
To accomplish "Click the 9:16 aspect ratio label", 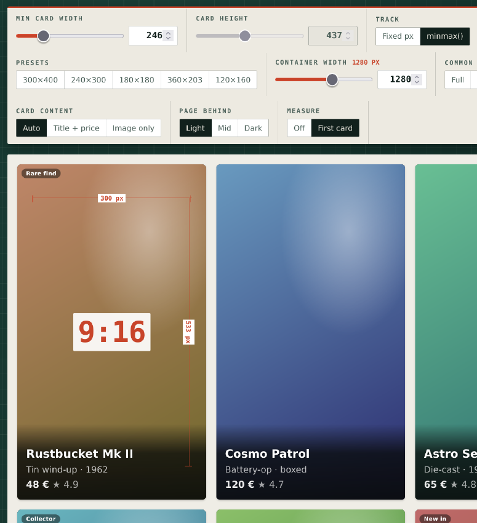I will pyautogui.click(x=112, y=332).
